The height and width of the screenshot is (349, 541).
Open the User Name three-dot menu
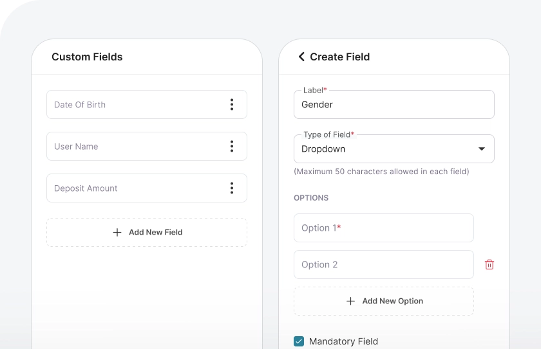pyautogui.click(x=232, y=147)
